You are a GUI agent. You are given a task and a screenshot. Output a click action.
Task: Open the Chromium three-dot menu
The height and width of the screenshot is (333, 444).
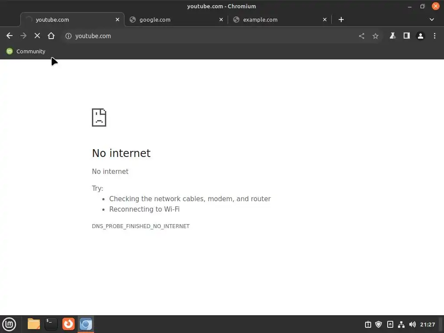(x=434, y=36)
